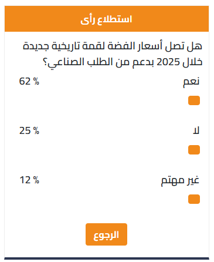
Task: Click the نعم answer label
Action: click(x=191, y=82)
